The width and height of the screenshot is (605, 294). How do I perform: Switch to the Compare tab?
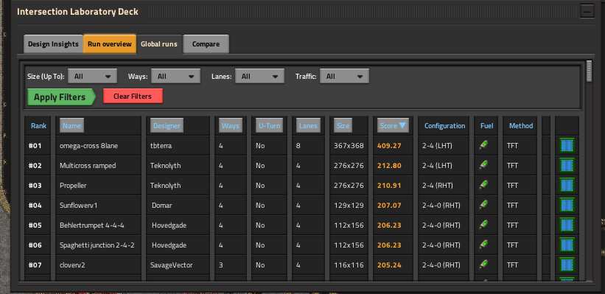[206, 44]
